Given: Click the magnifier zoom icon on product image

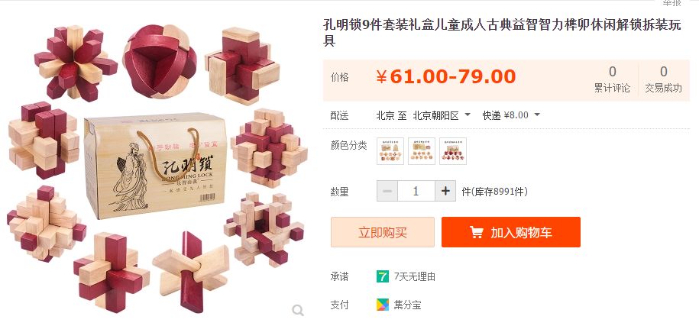Looking at the screenshot, I should coord(298,310).
